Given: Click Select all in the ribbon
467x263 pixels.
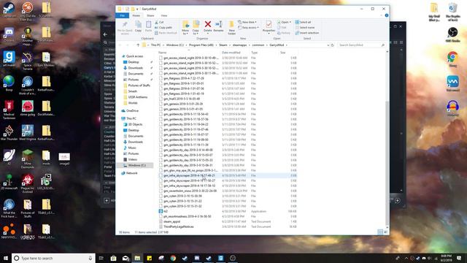Looking at the screenshot, I should [x=303, y=22].
